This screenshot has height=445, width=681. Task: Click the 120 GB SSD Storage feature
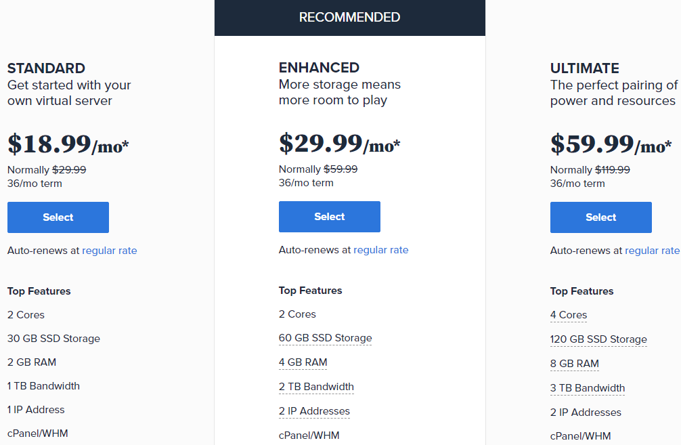point(598,339)
